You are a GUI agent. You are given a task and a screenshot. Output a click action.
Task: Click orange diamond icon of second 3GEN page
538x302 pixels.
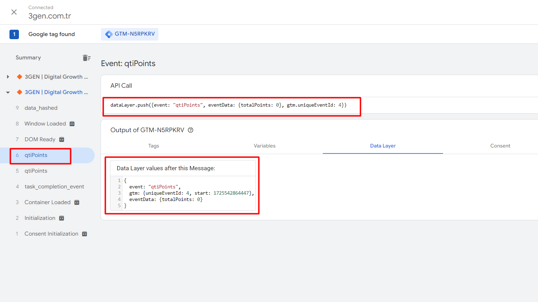pyautogui.click(x=20, y=92)
